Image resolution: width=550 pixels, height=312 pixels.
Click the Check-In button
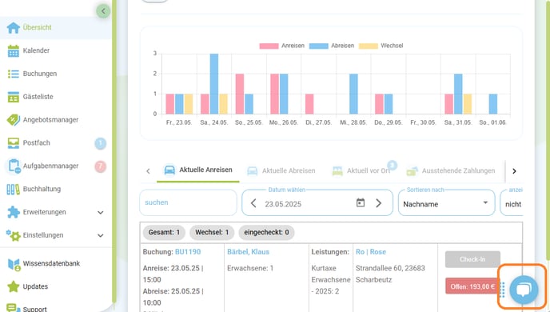[x=472, y=259]
